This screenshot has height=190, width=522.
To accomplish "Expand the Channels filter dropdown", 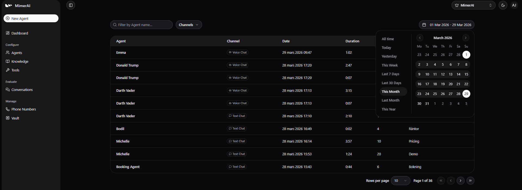I will click(x=189, y=25).
